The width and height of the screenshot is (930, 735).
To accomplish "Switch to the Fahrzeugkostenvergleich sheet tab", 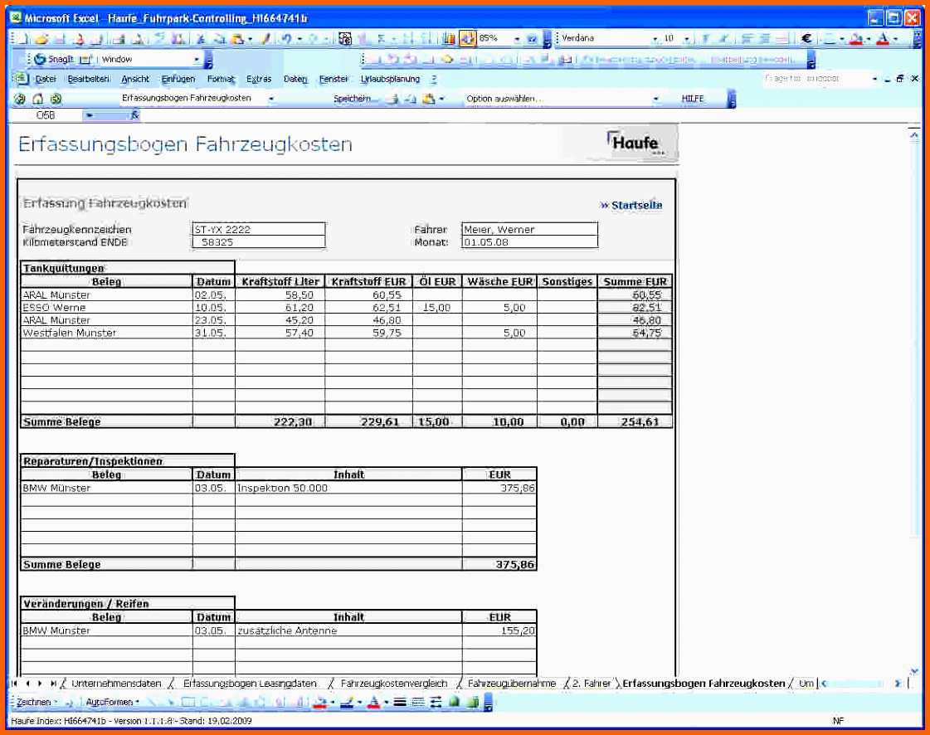I will (x=394, y=684).
